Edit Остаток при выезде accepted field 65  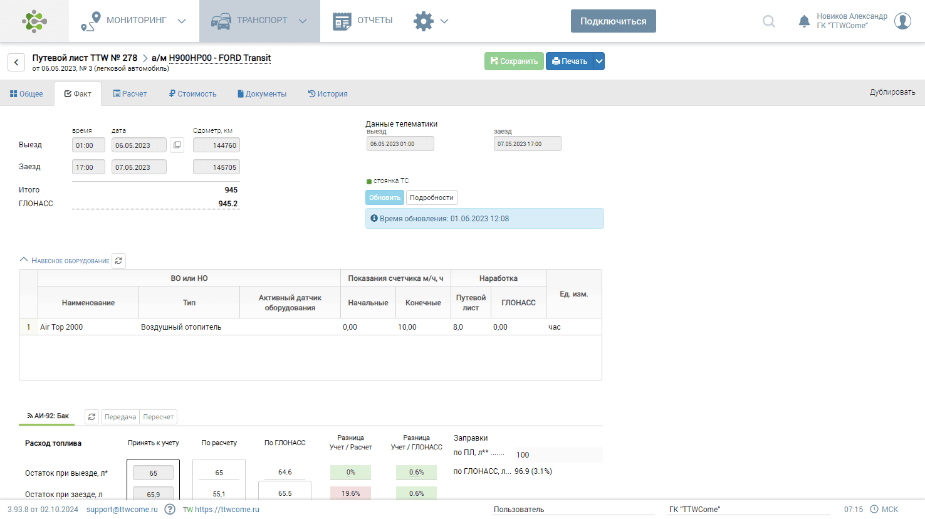[x=154, y=473]
